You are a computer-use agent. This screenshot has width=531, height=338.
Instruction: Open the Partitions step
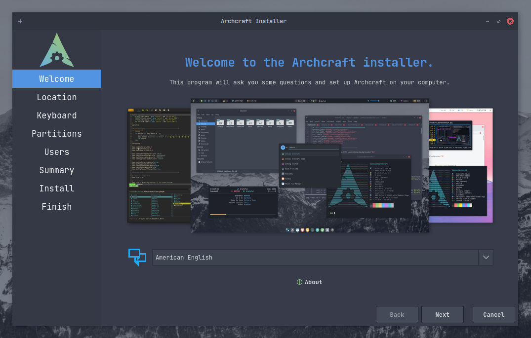point(57,134)
